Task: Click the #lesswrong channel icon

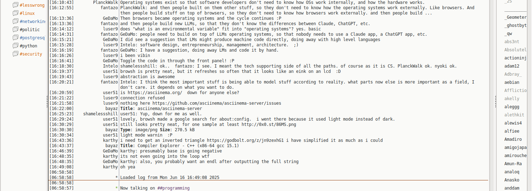Action: [x=15, y=5]
